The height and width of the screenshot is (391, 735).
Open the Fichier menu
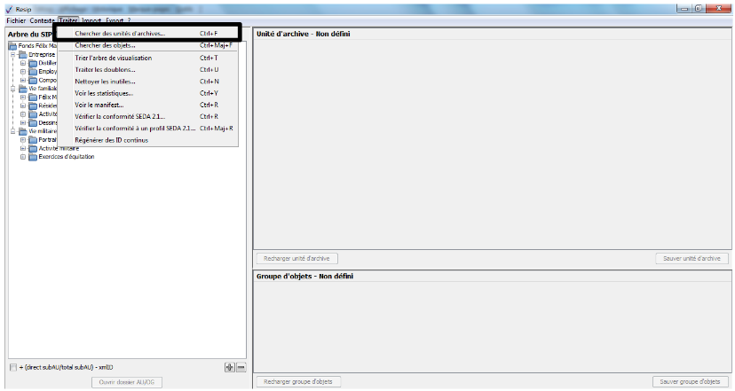[x=16, y=20]
